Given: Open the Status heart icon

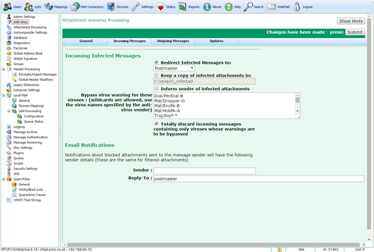Looking at the screenshot, I should (x=161, y=7).
